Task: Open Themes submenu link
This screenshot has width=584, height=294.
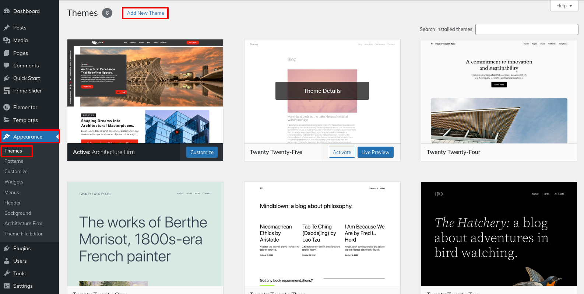Action: (x=13, y=151)
